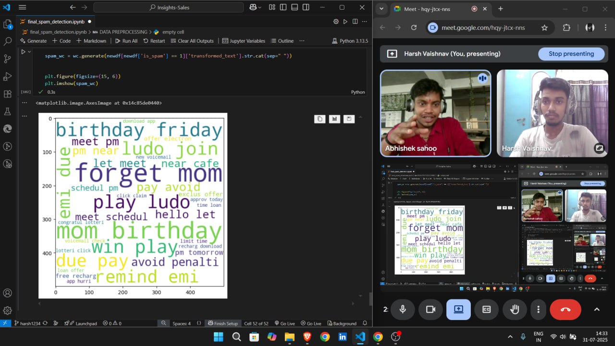Open the Extensions view
Image resolution: width=615 pixels, height=346 pixels.
click(x=7, y=94)
